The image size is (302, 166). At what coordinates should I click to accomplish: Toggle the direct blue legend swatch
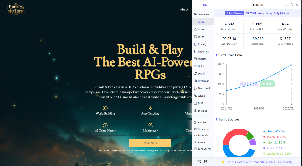tap(264, 131)
